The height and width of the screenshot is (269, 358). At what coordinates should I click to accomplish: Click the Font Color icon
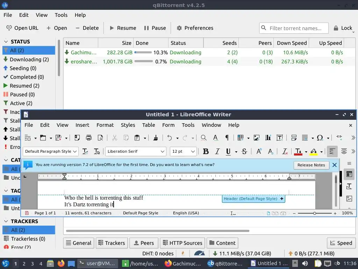298,151
